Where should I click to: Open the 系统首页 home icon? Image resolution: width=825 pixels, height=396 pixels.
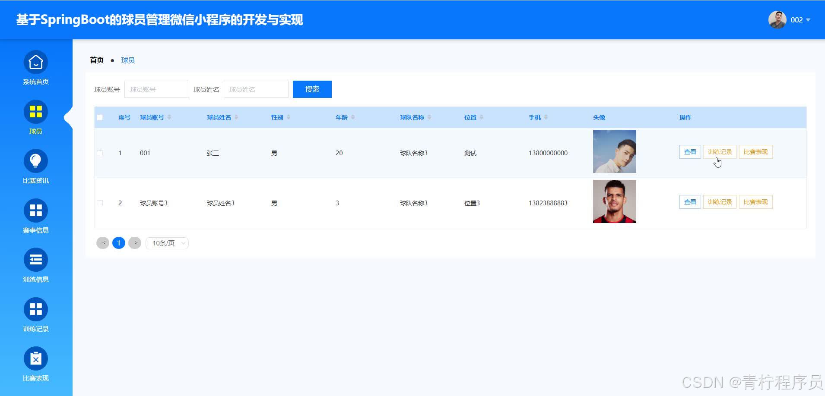35,63
